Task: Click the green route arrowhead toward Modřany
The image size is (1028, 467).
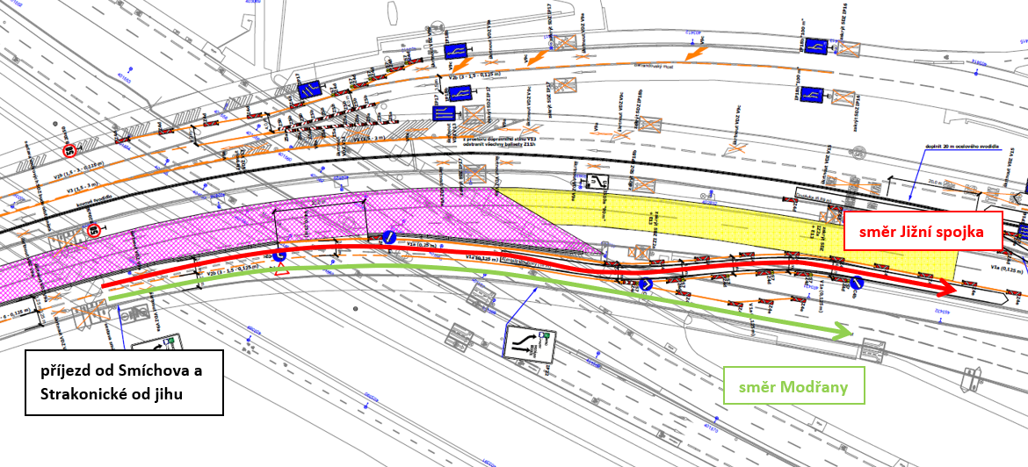Action: point(843,333)
